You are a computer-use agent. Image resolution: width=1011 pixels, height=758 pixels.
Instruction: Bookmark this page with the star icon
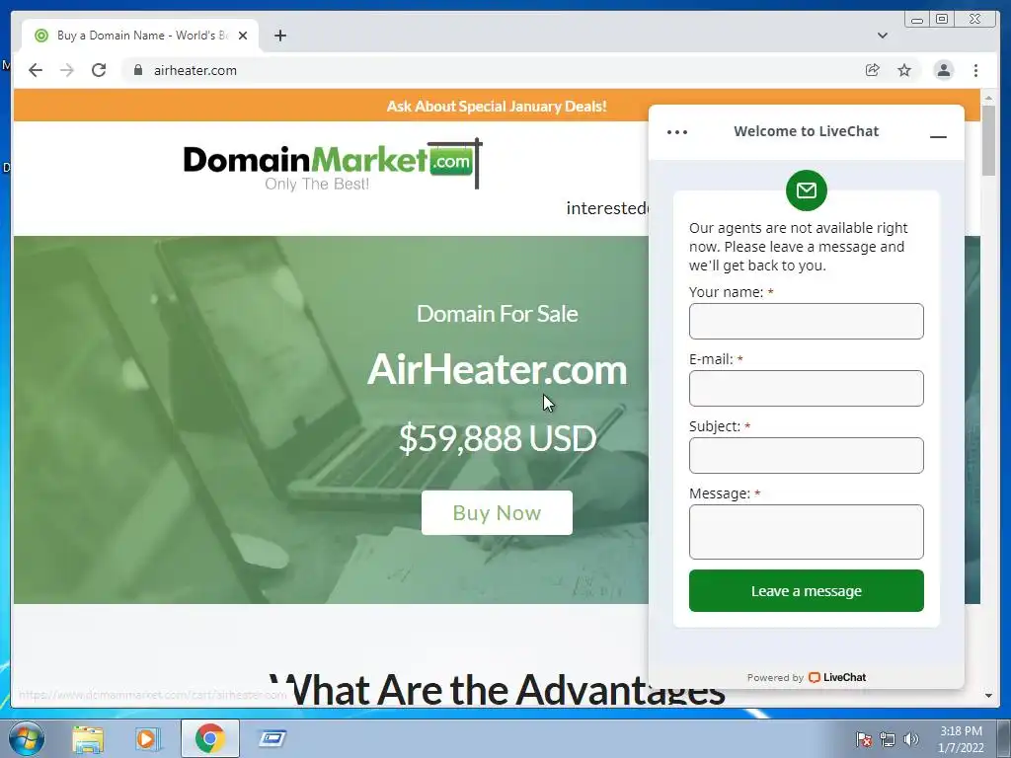point(904,70)
